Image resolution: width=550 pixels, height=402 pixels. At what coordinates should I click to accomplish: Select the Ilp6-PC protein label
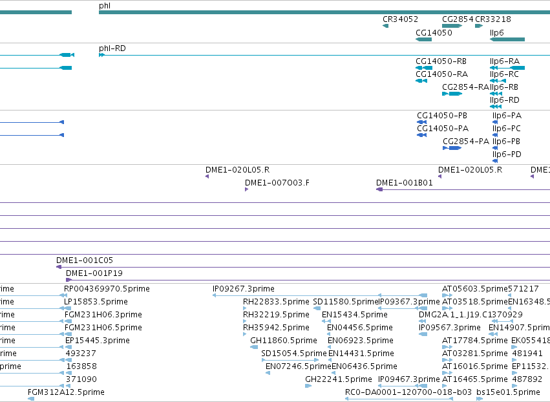(x=507, y=129)
